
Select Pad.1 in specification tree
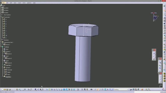pyautogui.click(x=7, y=49)
